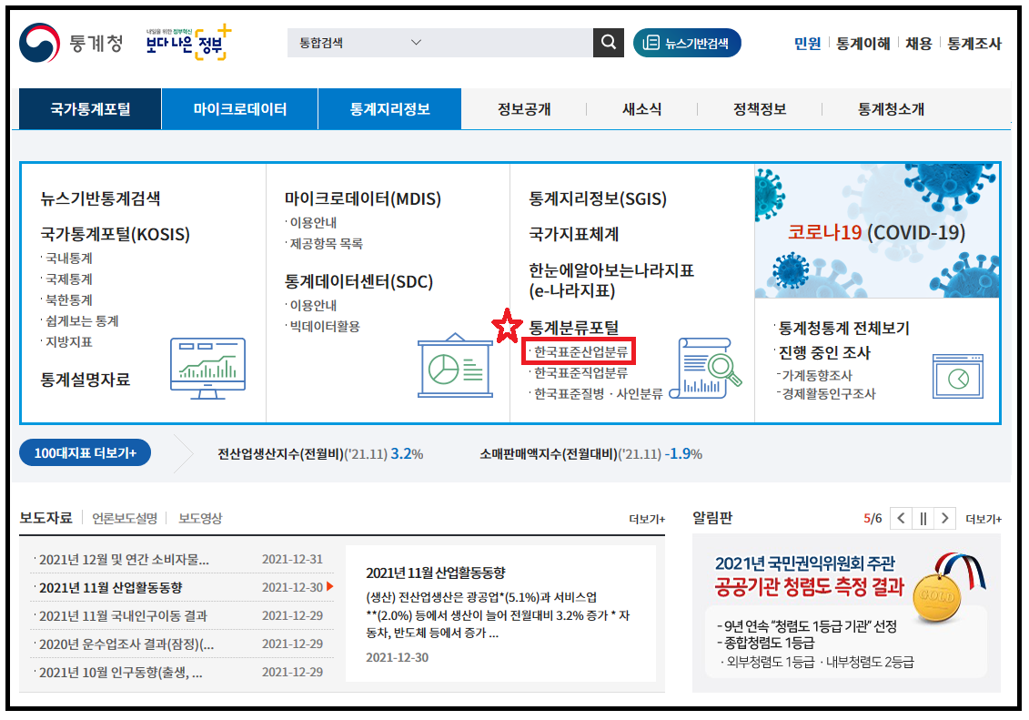Click 100대지표 더보기+ button
Viewport: 1029px width, 720px height.
coord(85,453)
